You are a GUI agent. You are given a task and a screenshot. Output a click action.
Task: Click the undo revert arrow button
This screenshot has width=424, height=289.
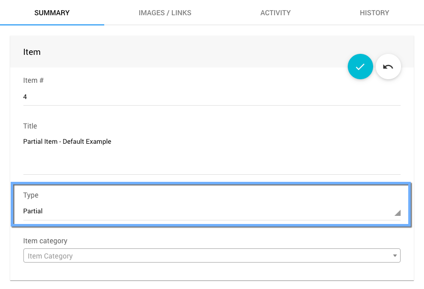coord(388,67)
